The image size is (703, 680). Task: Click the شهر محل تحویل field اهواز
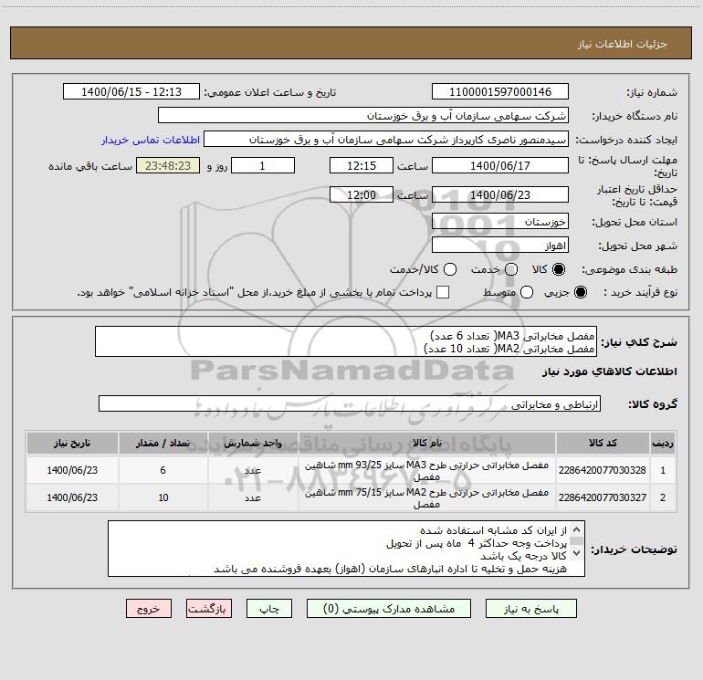(x=500, y=246)
